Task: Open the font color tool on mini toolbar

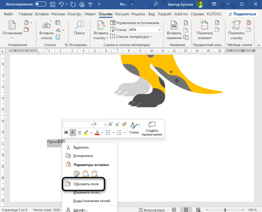Action: pyautogui.click(x=97, y=133)
